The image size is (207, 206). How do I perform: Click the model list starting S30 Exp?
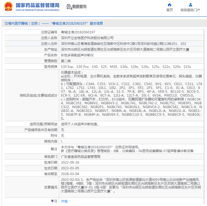click(126, 67)
